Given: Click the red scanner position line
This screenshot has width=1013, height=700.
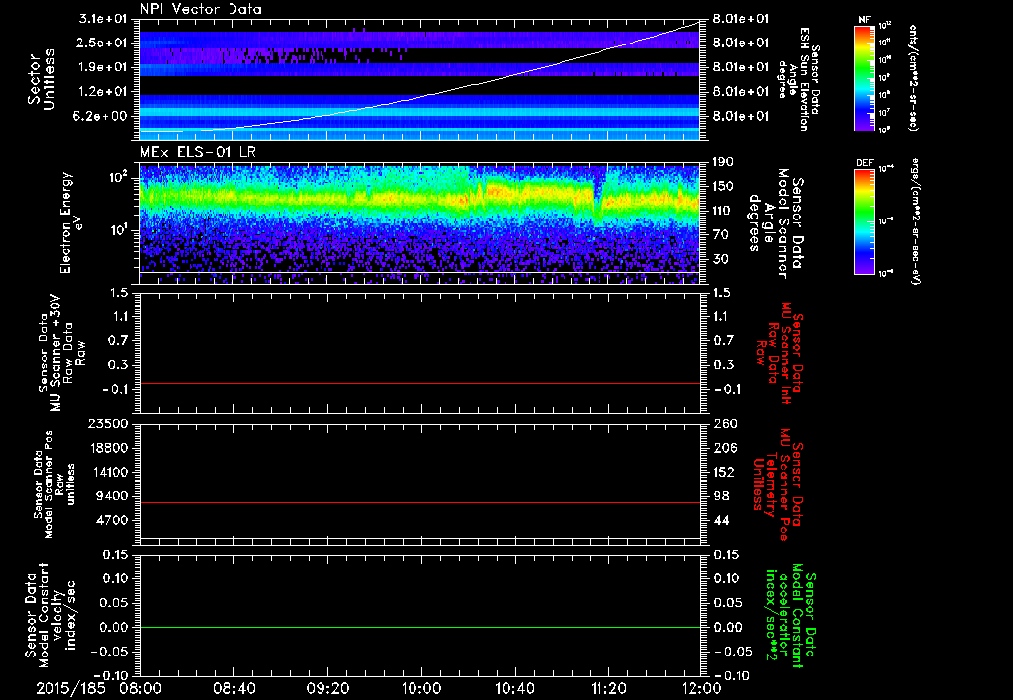Looking at the screenshot, I should (x=420, y=503).
